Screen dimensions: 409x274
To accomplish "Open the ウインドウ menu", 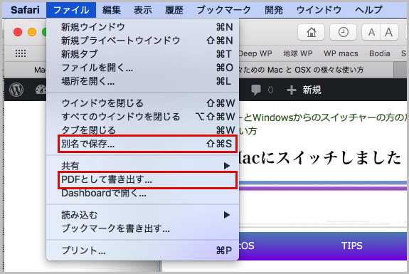I will click(319, 10).
